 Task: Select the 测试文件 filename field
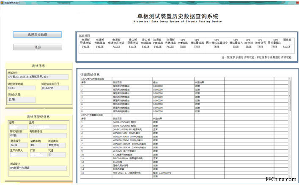pyautogui.click(x=38, y=77)
